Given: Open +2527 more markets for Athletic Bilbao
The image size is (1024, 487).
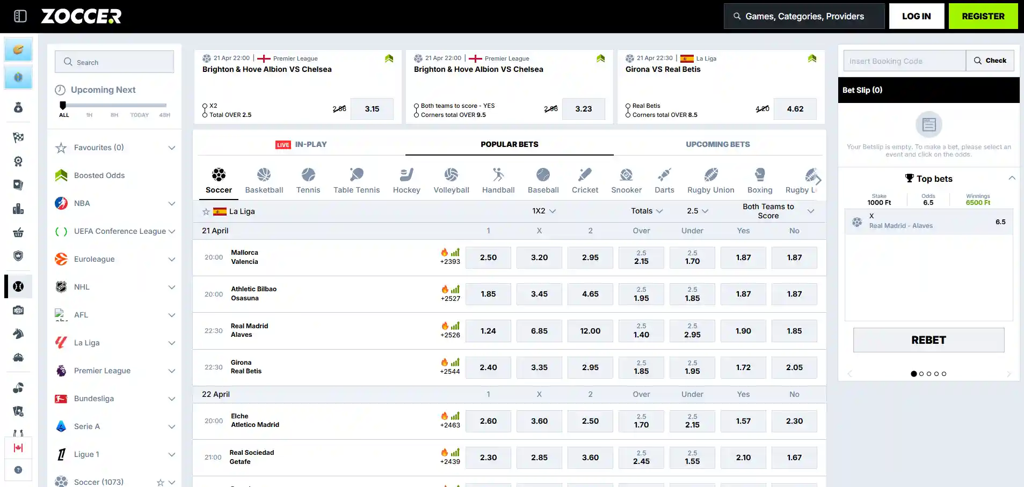Looking at the screenshot, I should tap(450, 298).
